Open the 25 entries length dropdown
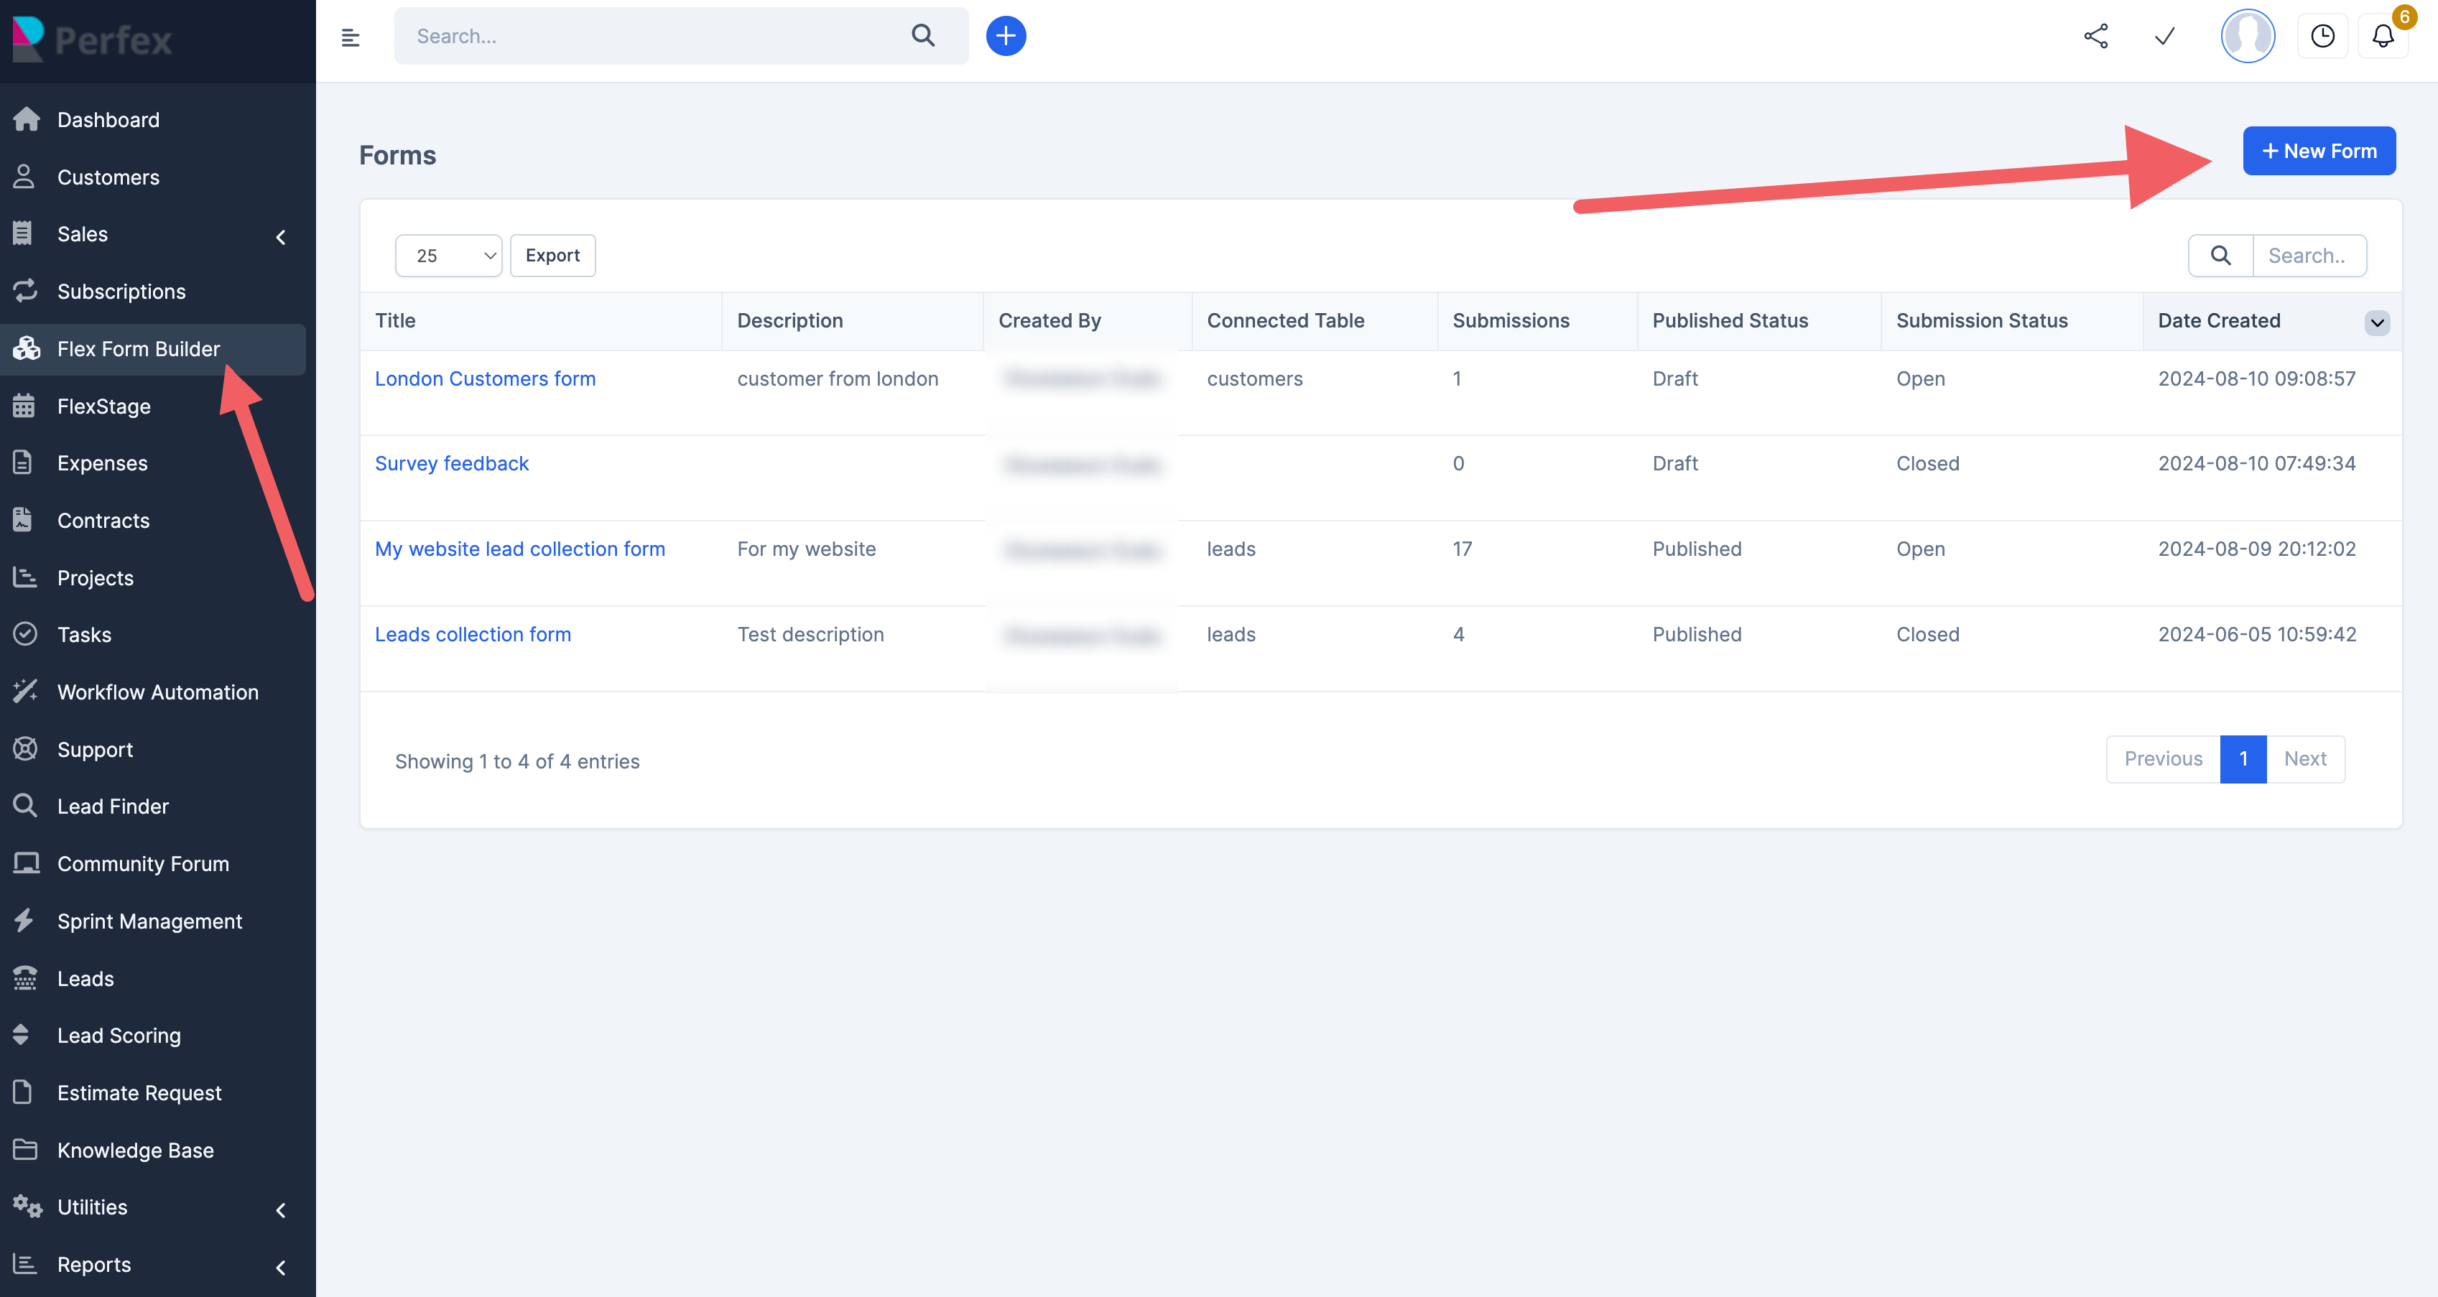 [448, 256]
